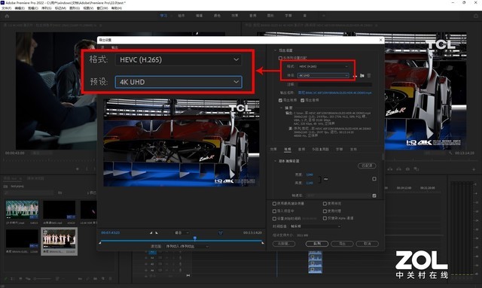The width and height of the screenshot is (482, 288).
Task: Click the Export button
Action: click(x=342, y=244)
